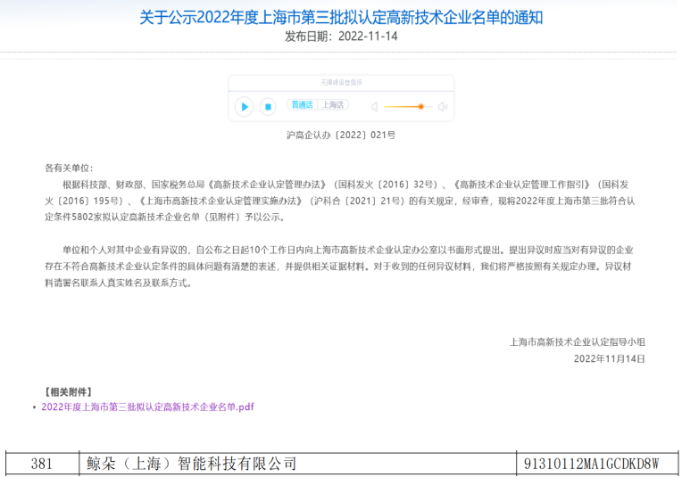The height and width of the screenshot is (477, 682).
Task: Click credit code 91310112MA1GCDKD8W
Action: (591, 464)
